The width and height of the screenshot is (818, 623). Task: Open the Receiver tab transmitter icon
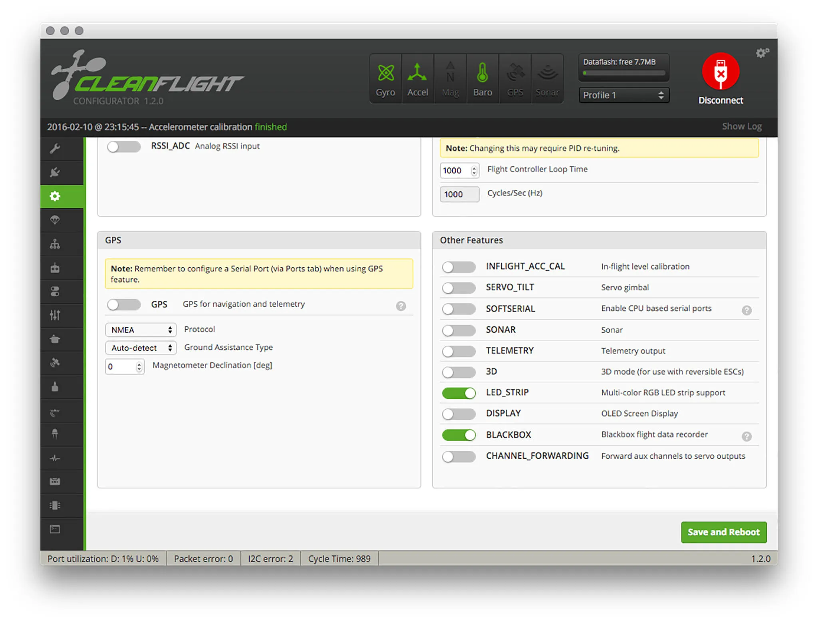coord(55,268)
